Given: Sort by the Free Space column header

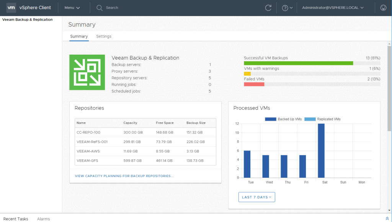Looking at the screenshot, I should tap(165, 123).
